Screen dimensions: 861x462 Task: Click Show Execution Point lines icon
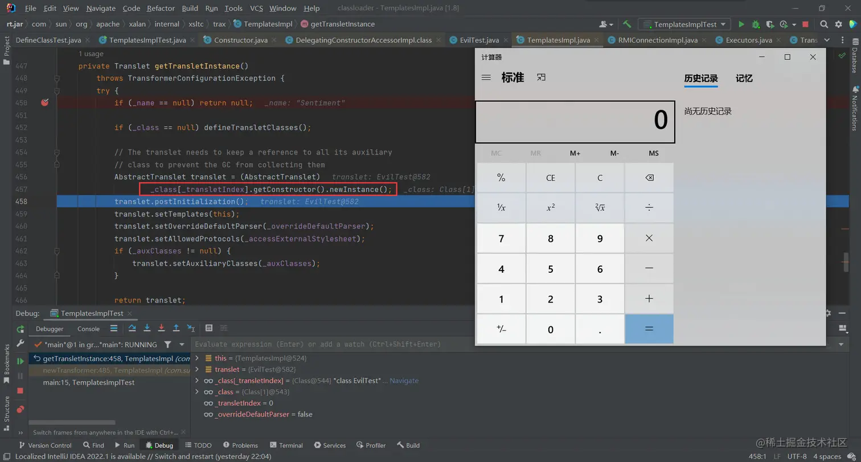tap(114, 328)
